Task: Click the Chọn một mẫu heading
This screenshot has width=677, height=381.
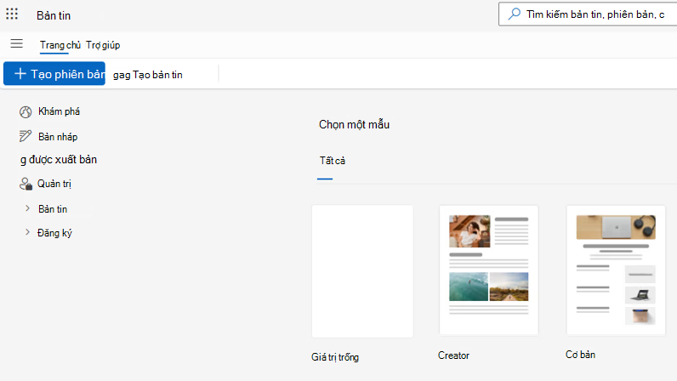Action: click(x=354, y=124)
